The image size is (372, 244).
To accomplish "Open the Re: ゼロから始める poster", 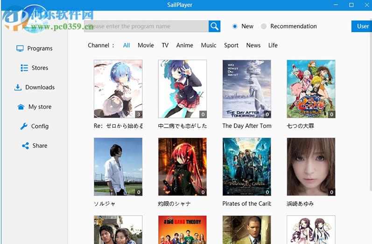I will tap(118, 89).
